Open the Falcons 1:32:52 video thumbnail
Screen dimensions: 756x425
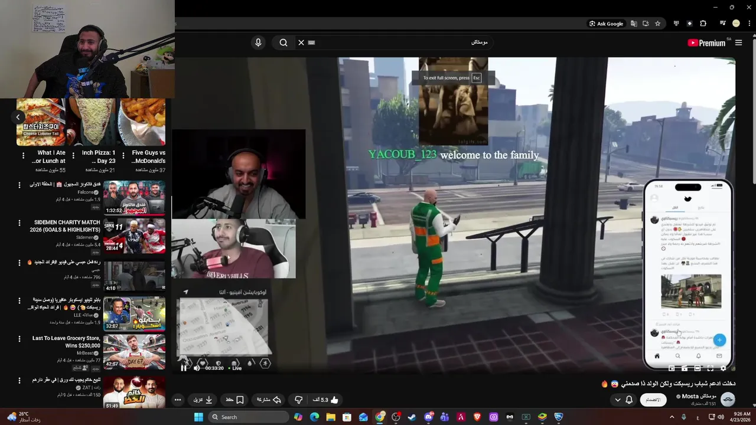pos(134,198)
